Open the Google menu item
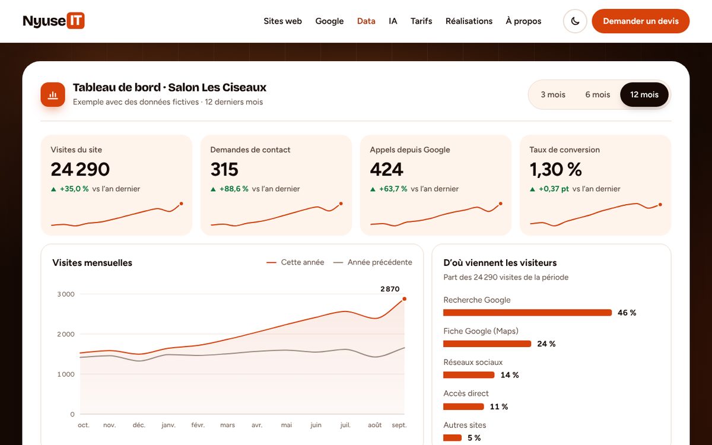The image size is (712, 445). click(x=329, y=21)
